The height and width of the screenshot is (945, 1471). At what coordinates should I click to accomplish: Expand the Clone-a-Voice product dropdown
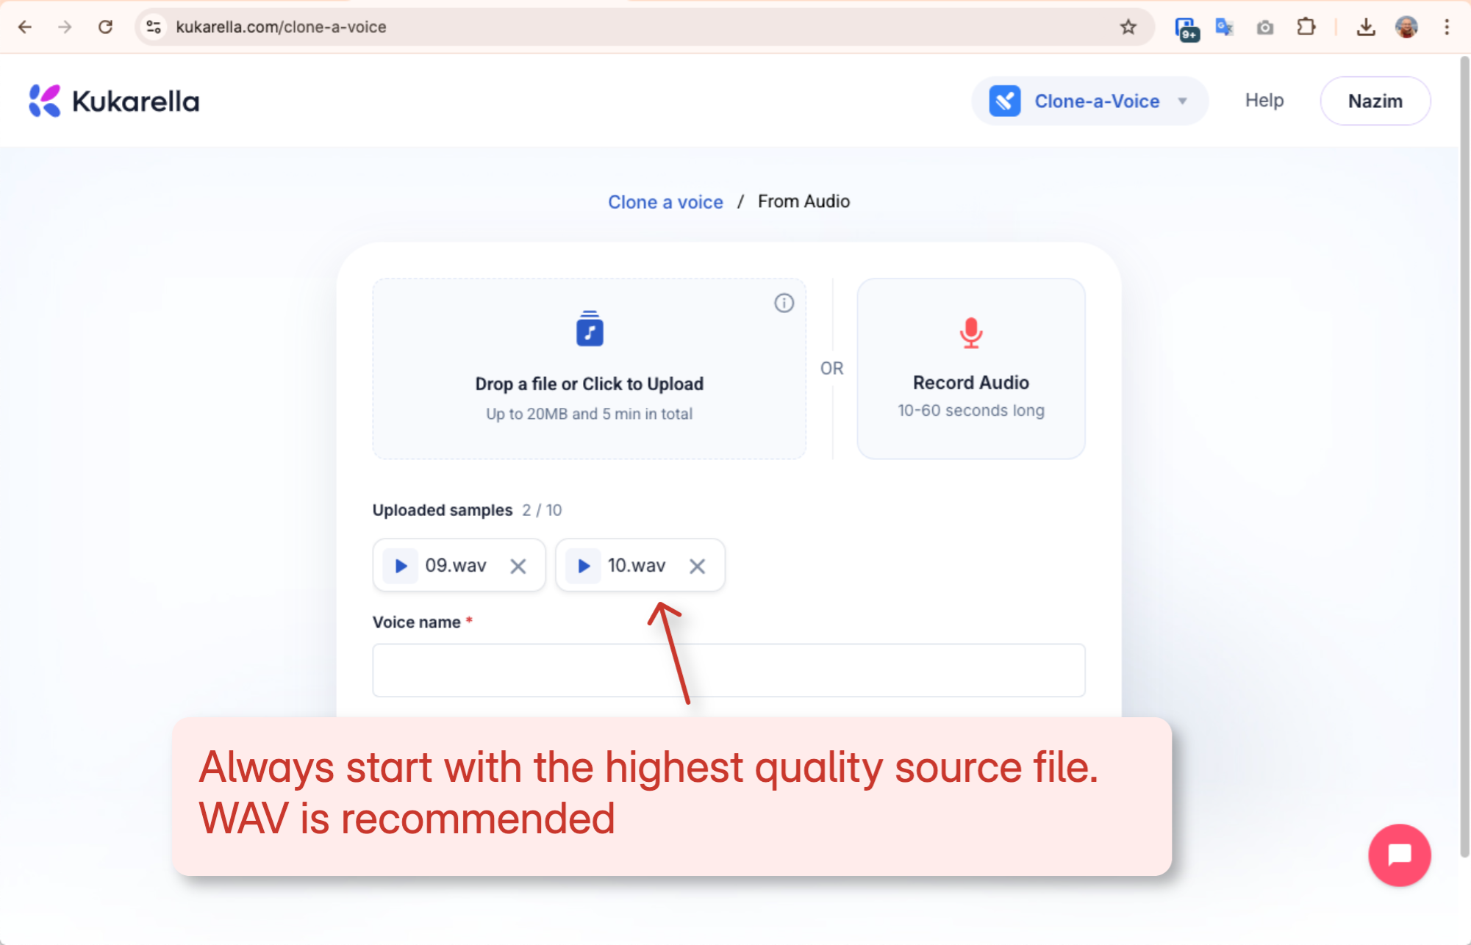click(1089, 101)
